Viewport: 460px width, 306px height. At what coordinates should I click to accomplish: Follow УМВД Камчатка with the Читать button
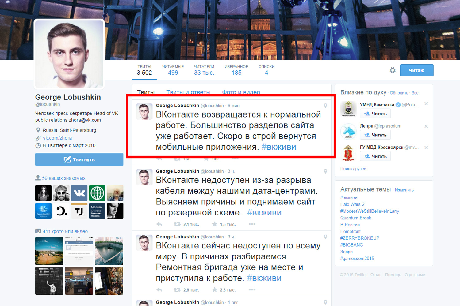pos(375,114)
